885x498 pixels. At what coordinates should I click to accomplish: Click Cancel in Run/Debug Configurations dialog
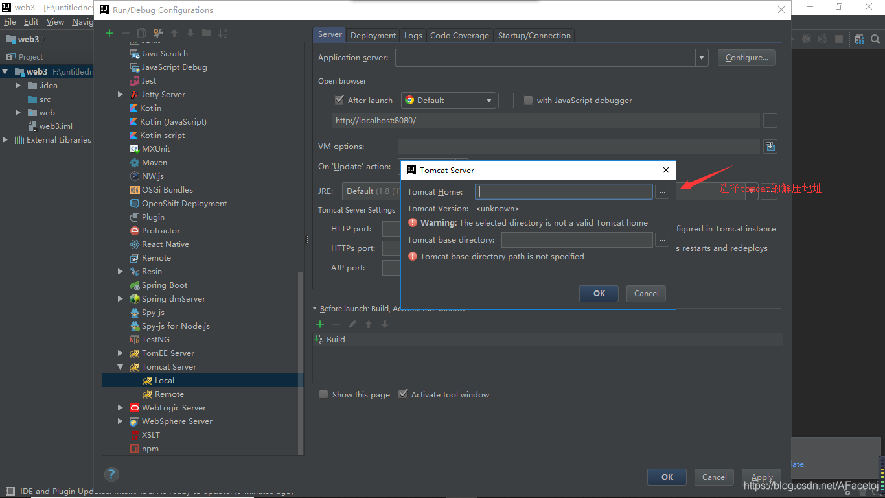(715, 477)
